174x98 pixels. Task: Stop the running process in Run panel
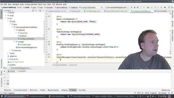[x=5, y=74]
